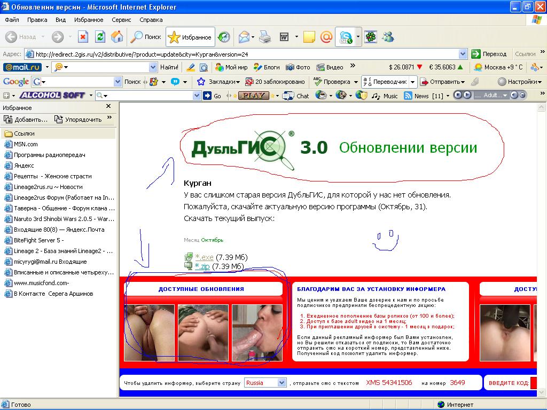
Task: Click the Переход go button
Action: [x=489, y=54]
